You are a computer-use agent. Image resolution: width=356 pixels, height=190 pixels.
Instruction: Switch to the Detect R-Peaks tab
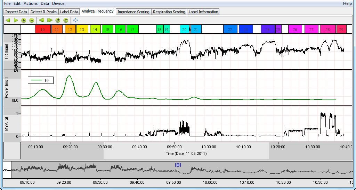tap(43, 12)
